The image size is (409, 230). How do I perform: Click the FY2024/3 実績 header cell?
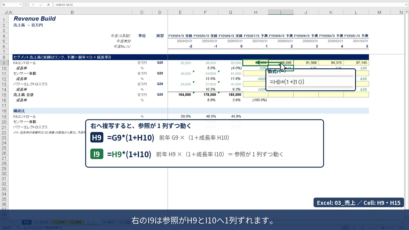tap(180, 36)
